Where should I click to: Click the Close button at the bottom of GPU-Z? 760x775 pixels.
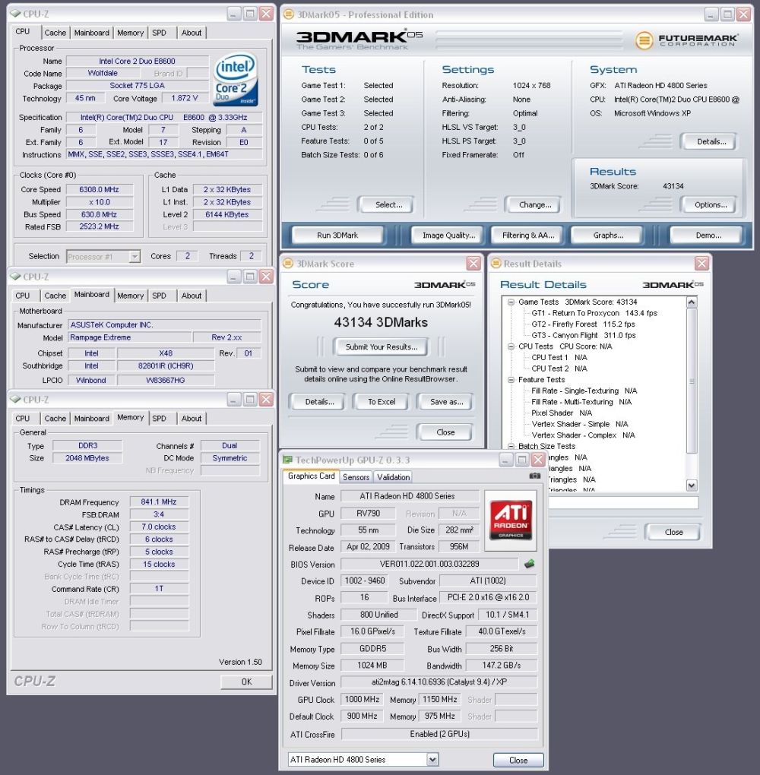(518, 760)
